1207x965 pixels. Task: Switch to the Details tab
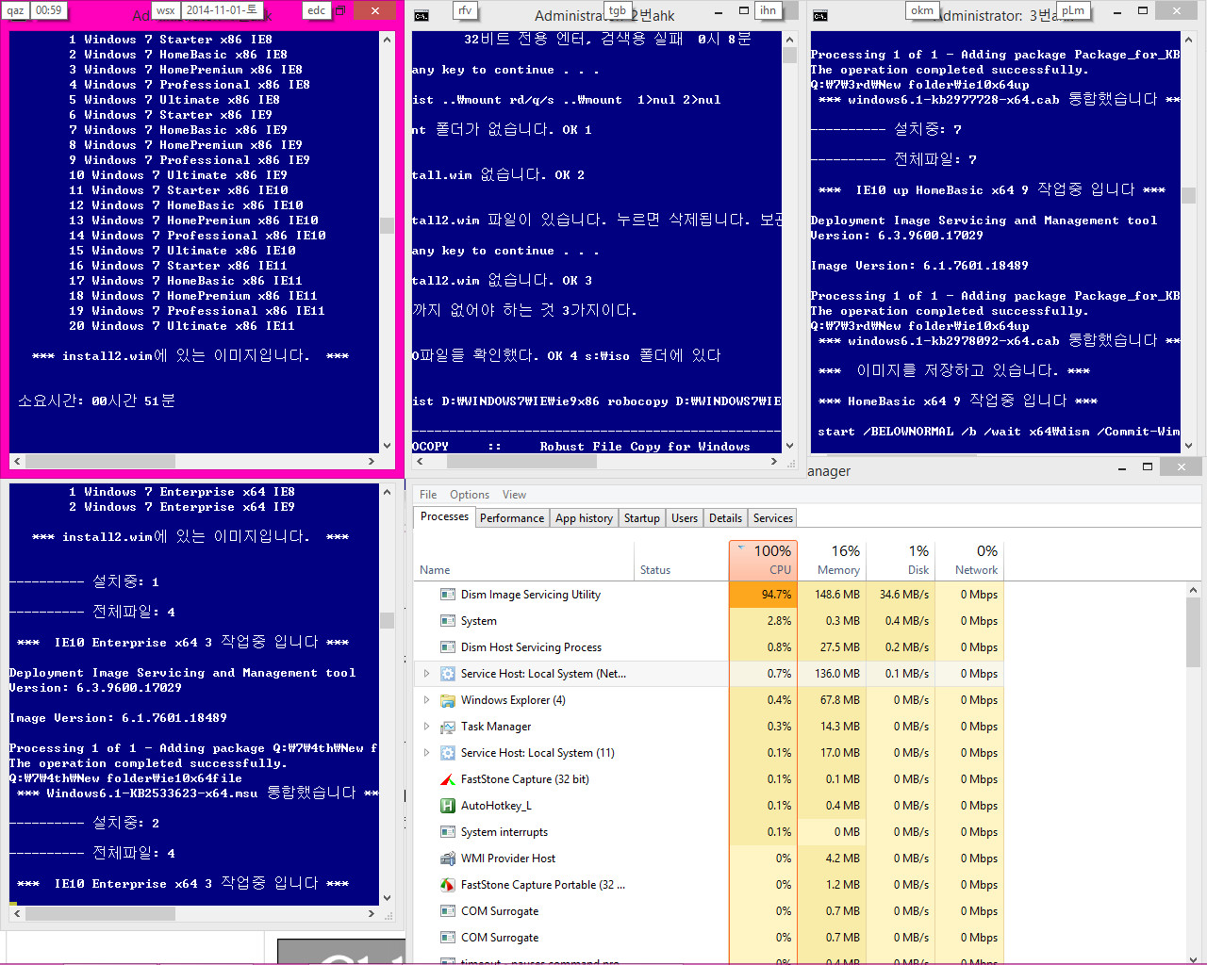click(x=725, y=518)
